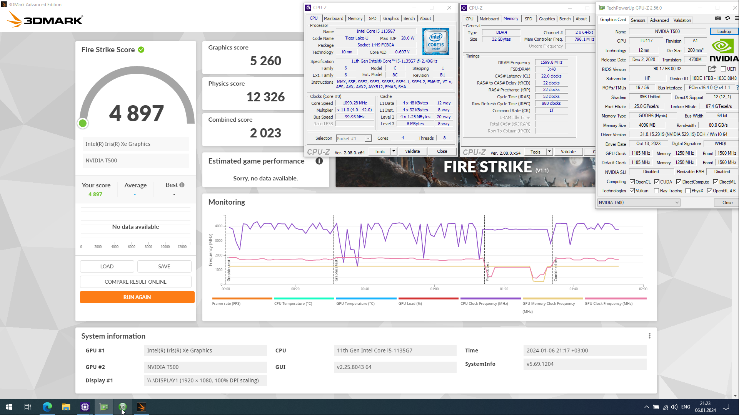Viewport: 739px width, 415px height.
Task: Open File Explorer from the taskbar
Action: tap(66, 407)
